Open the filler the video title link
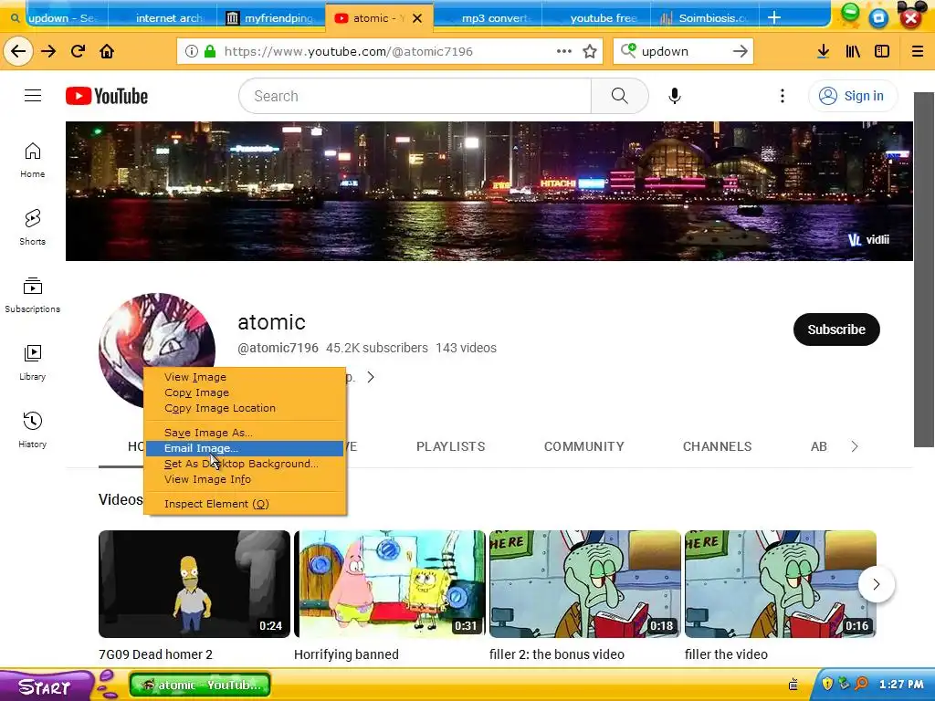The width and height of the screenshot is (935, 701). (x=726, y=654)
